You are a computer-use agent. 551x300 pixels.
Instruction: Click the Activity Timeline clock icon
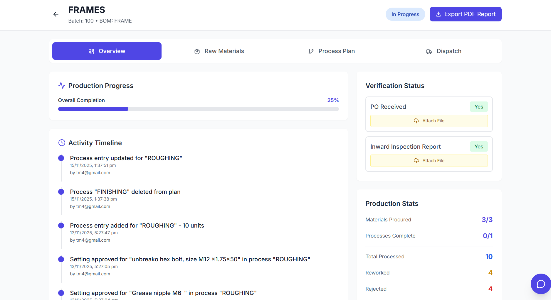coord(62,143)
